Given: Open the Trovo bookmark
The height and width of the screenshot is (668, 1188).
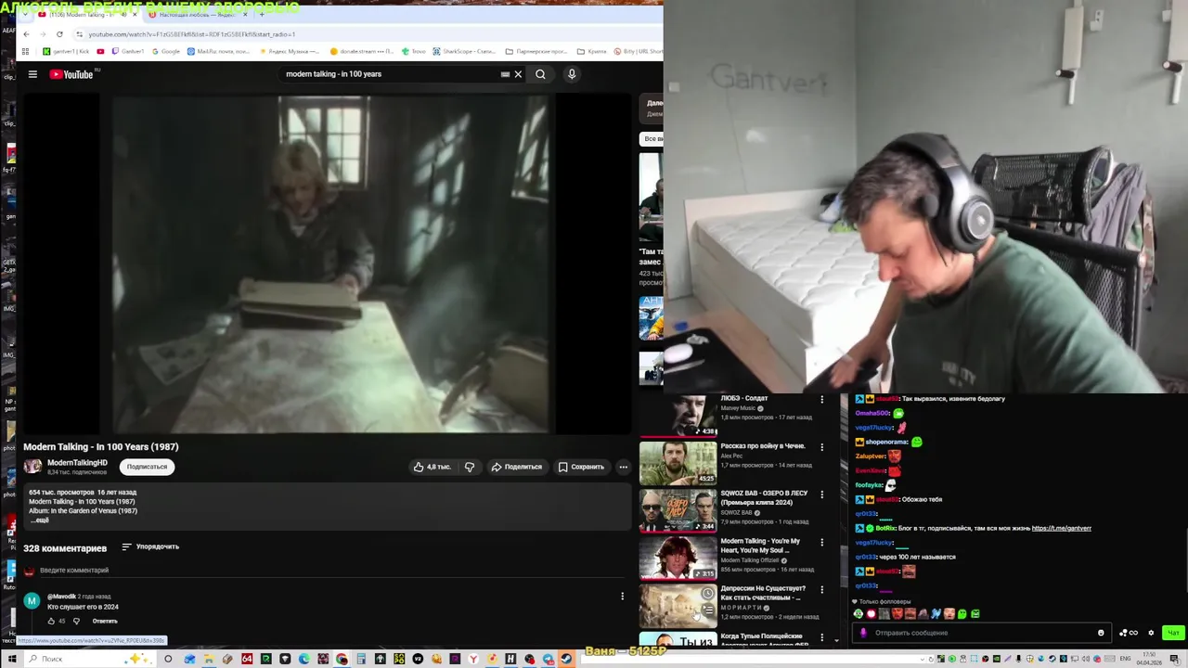Looking at the screenshot, I should click(413, 51).
